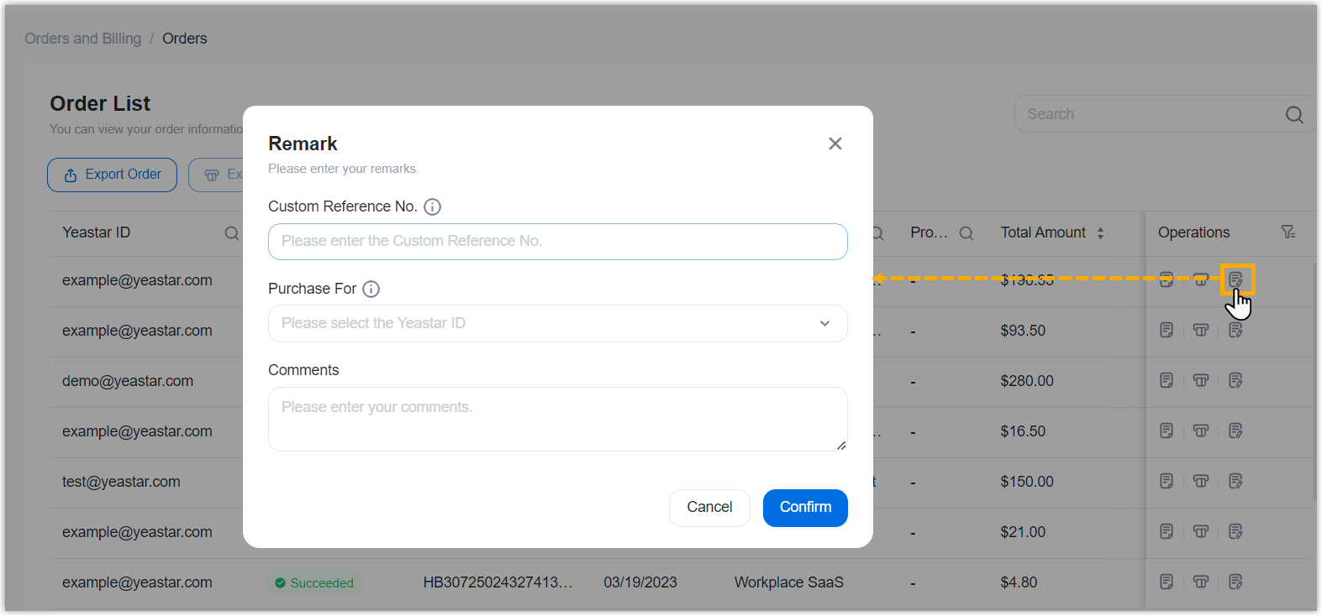Open search in the Yeastar ID column header

click(232, 233)
